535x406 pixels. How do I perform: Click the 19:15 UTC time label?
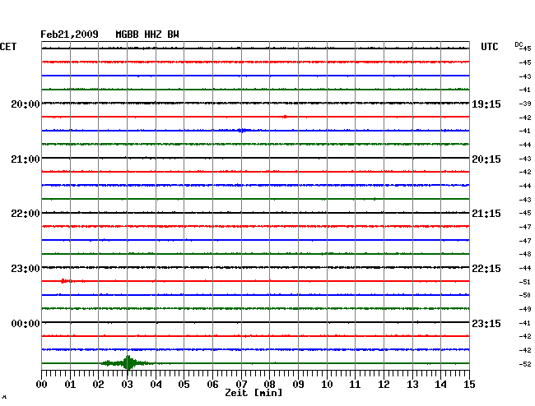[x=486, y=104]
